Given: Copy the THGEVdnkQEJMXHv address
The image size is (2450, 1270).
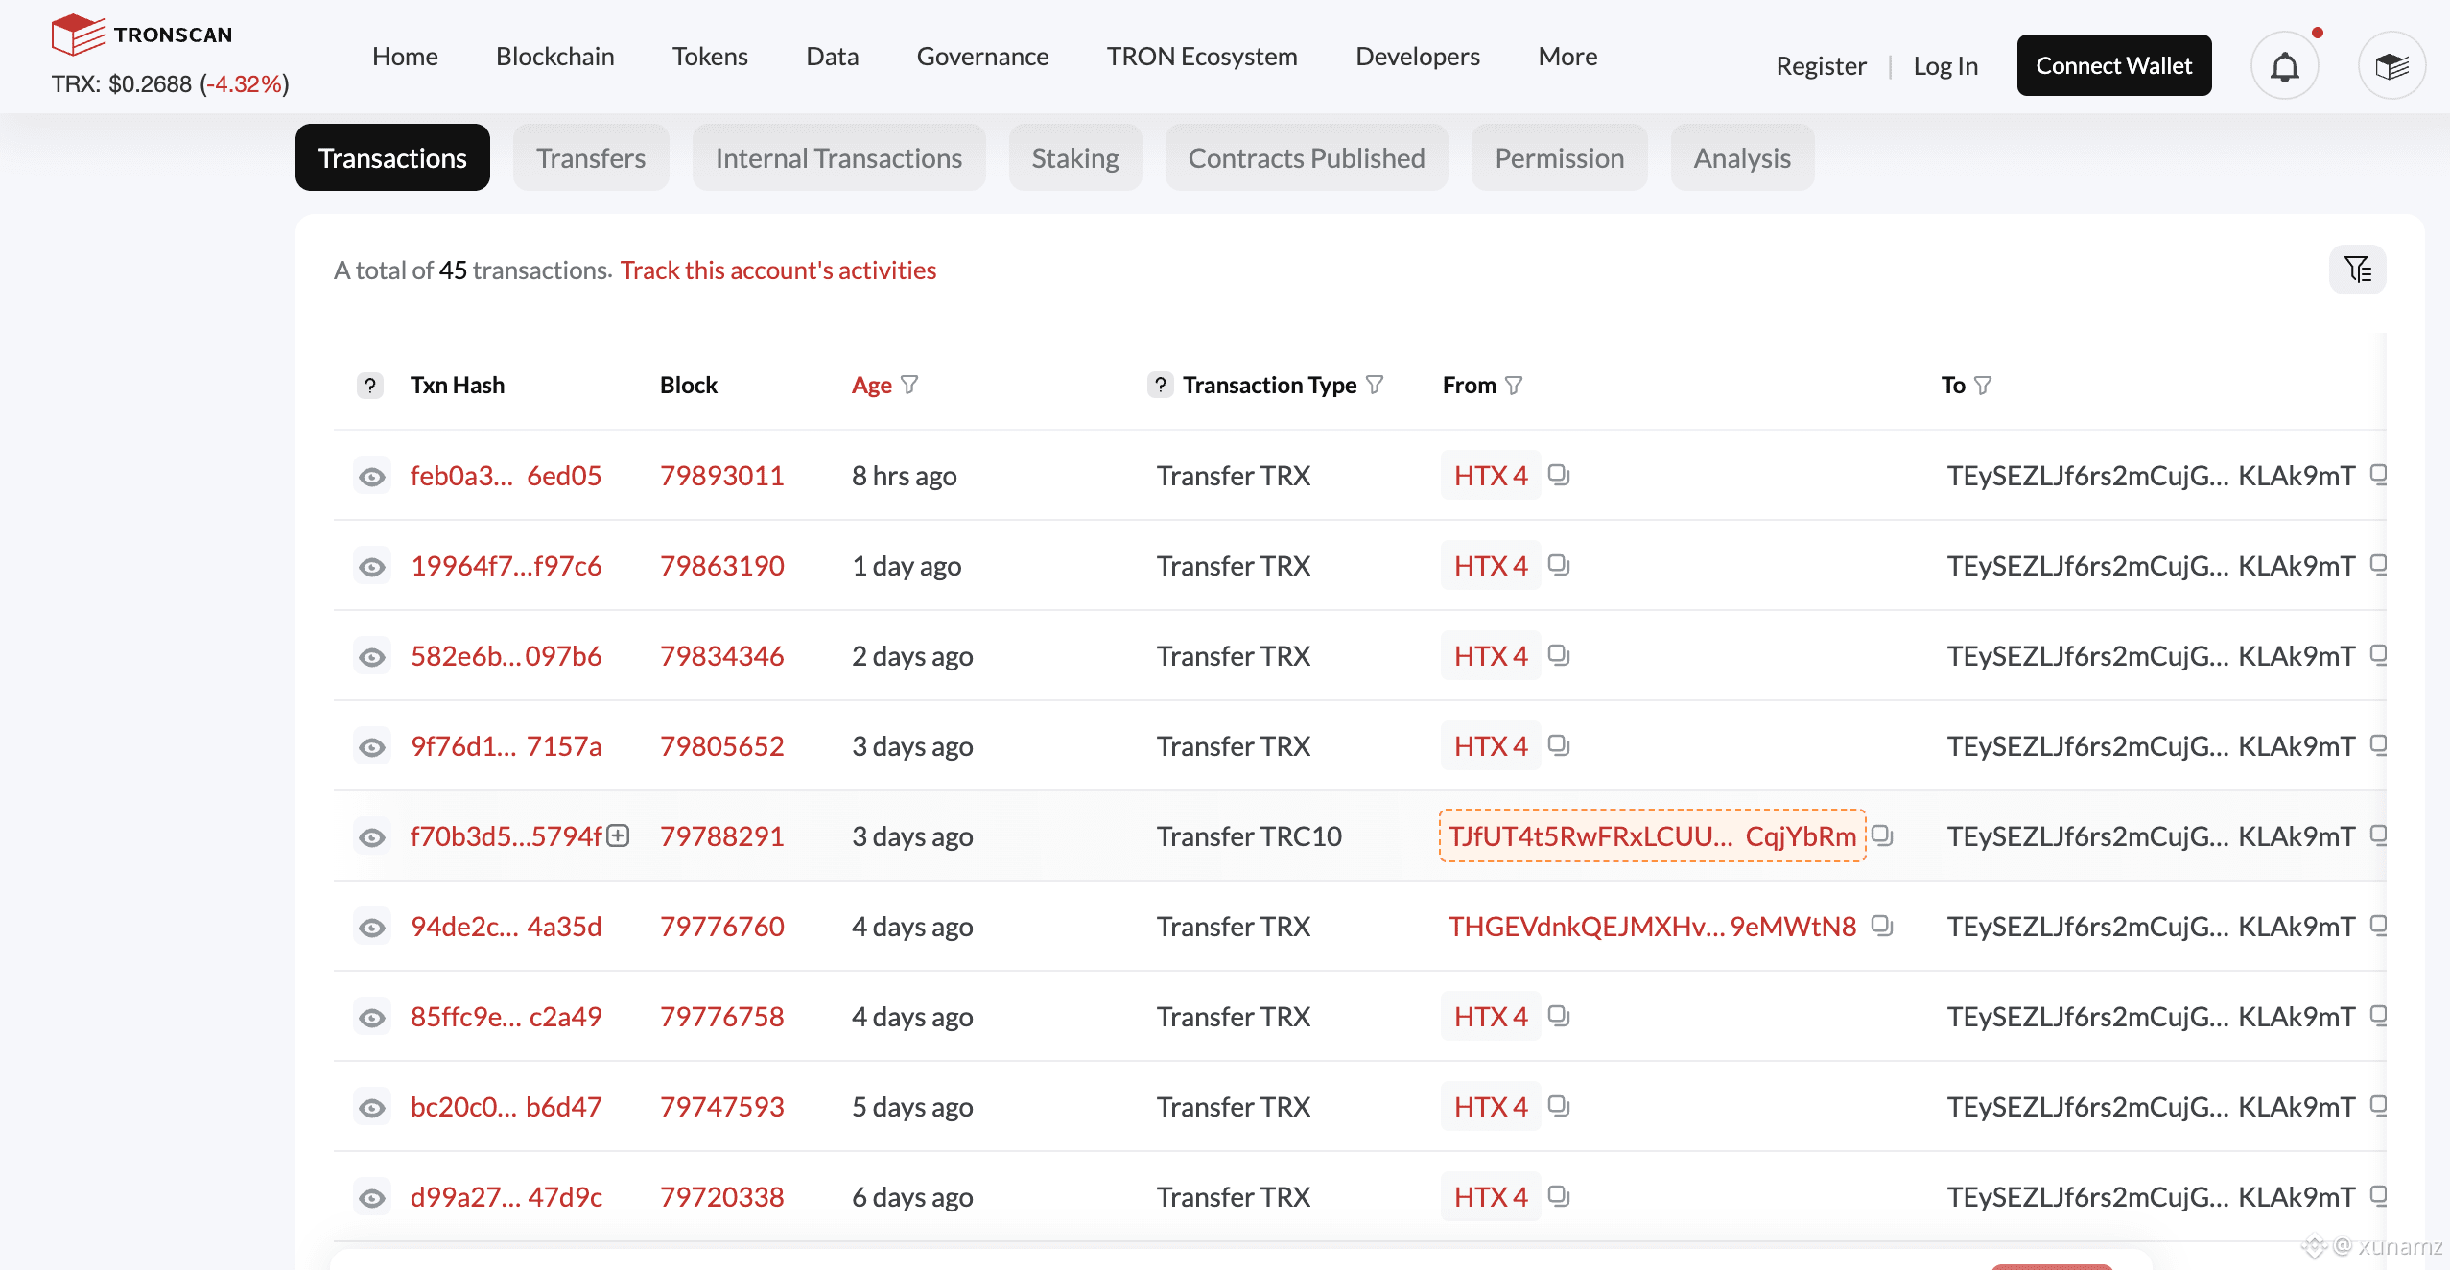Looking at the screenshot, I should pos(1882,926).
